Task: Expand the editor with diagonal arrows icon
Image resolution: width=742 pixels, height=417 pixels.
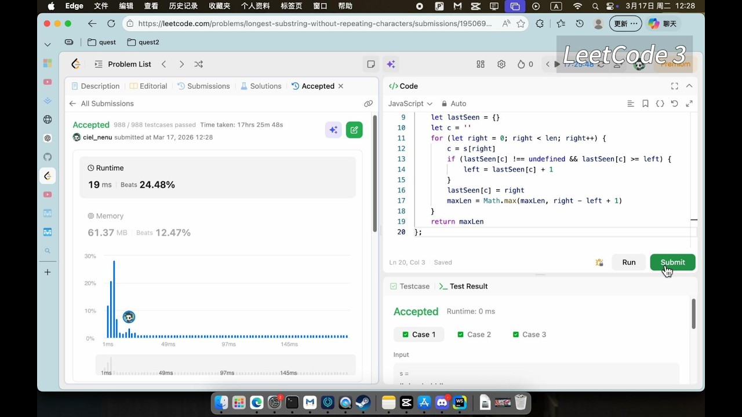Action: pyautogui.click(x=689, y=104)
